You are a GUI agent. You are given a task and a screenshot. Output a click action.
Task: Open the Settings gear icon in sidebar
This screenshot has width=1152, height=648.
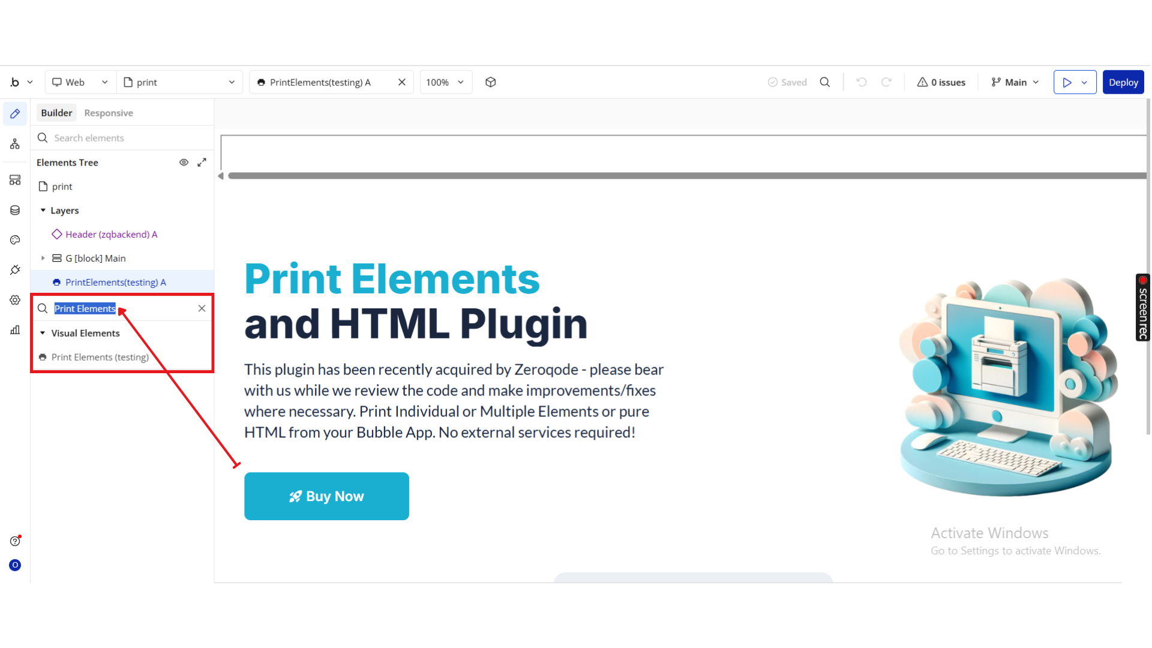[x=15, y=300]
